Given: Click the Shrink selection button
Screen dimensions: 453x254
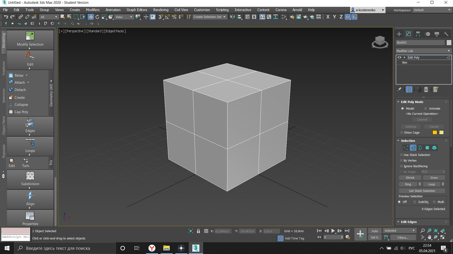Looking at the screenshot, I should (x=410, y=178).
